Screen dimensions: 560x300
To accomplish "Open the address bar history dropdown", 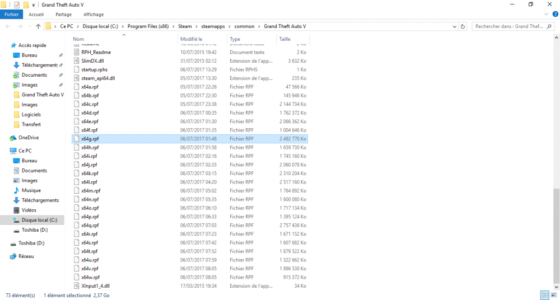I will click(x=455, y=26).
